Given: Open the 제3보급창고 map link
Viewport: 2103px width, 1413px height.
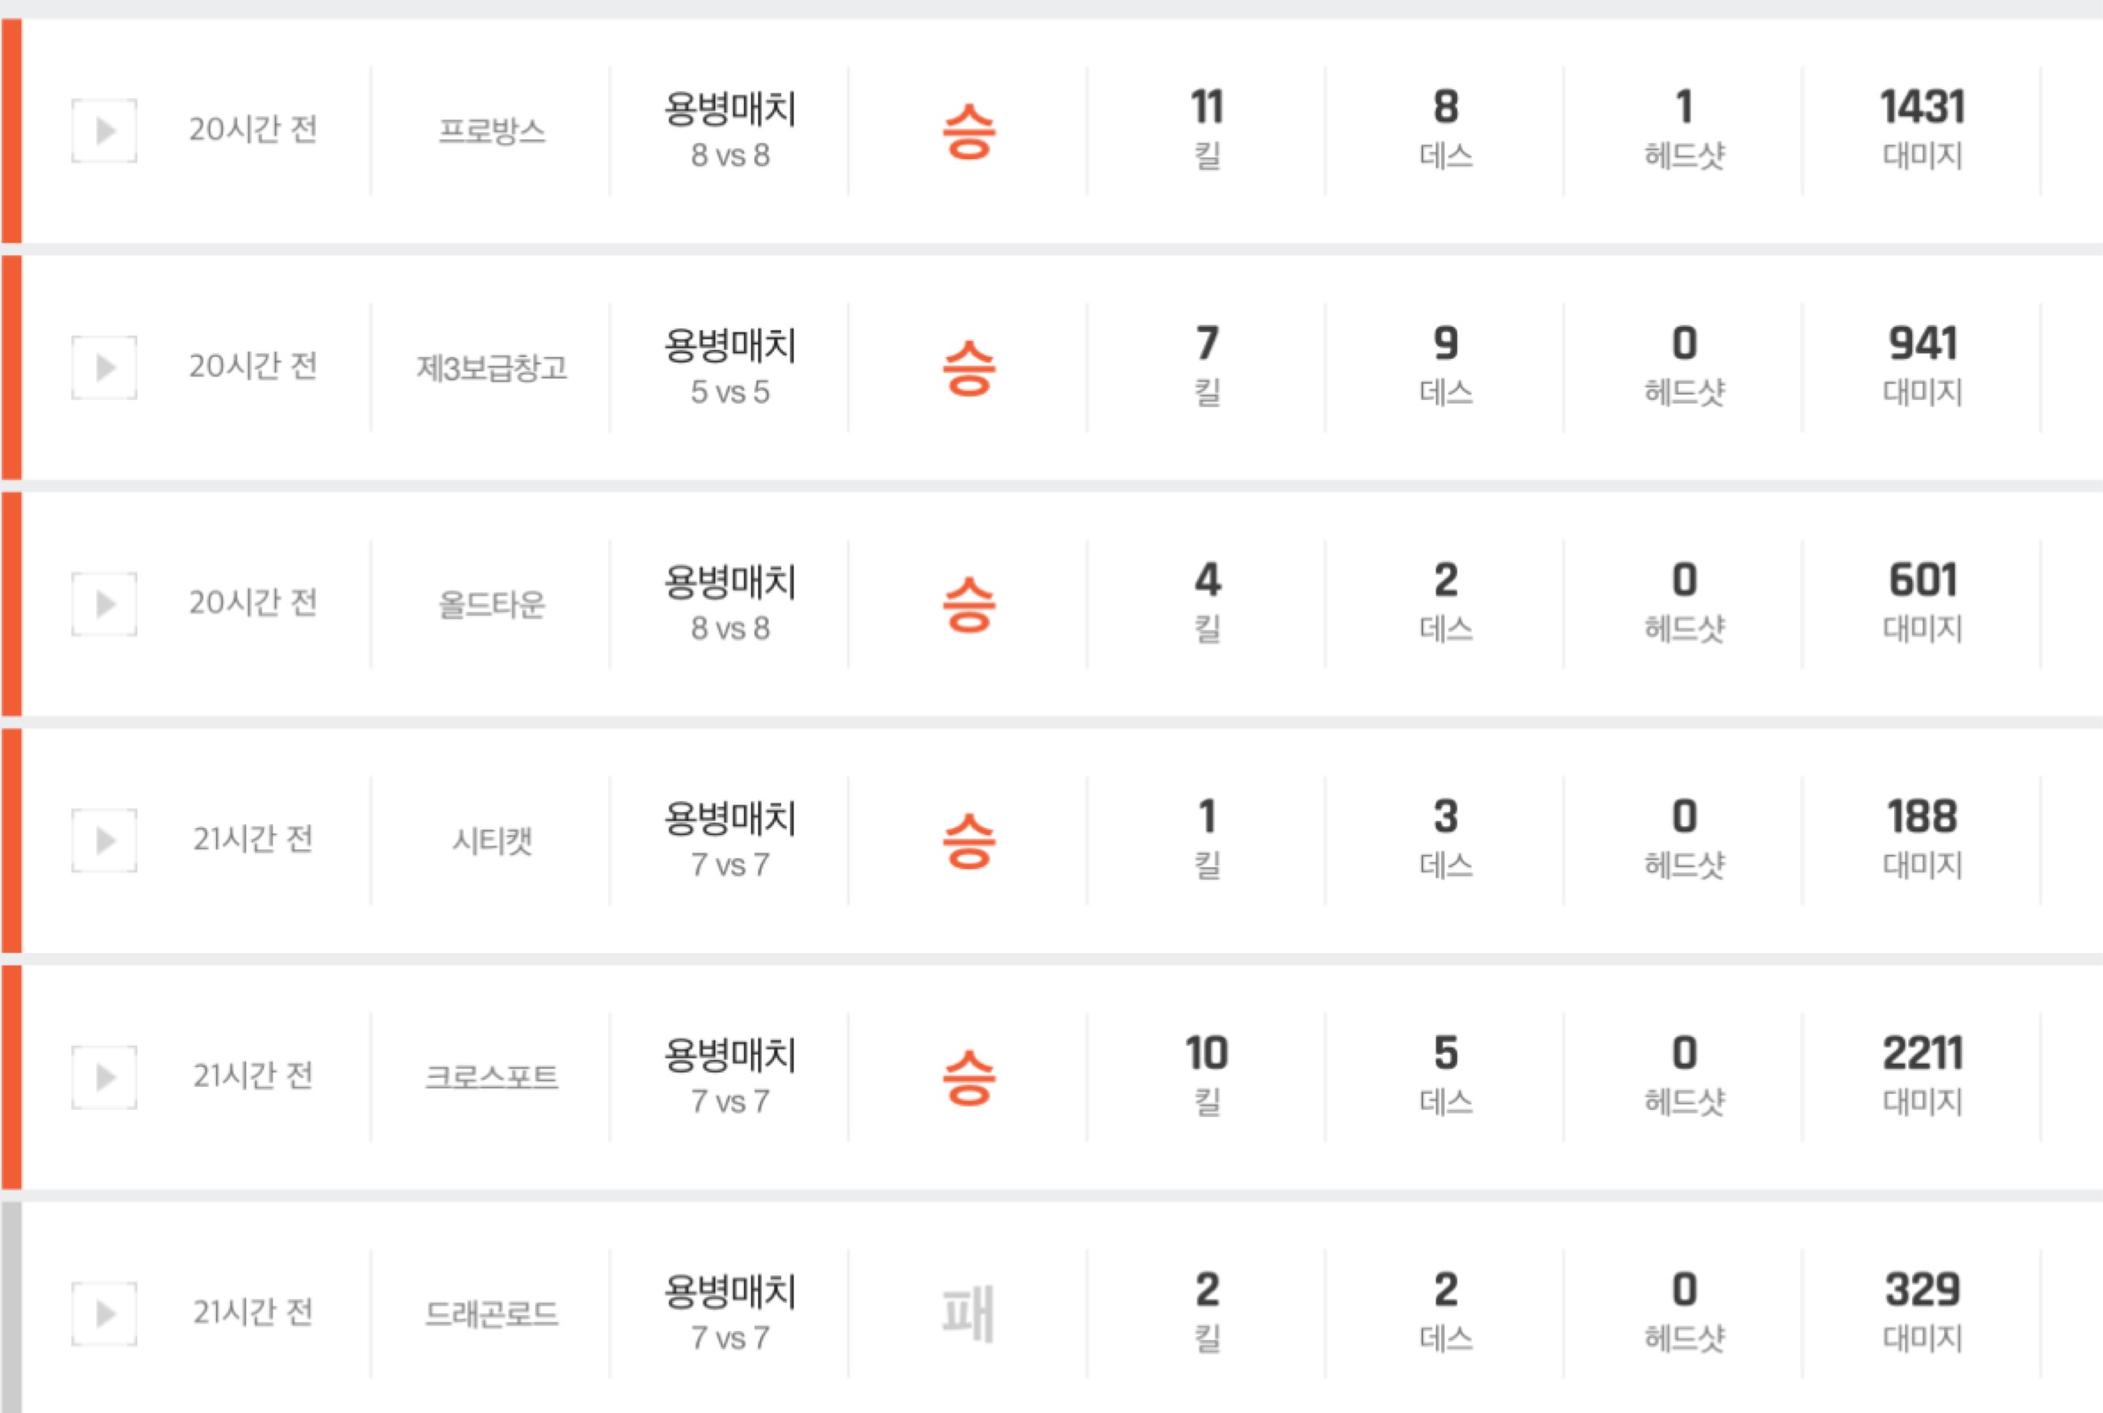Looking at the screenshot, I should coord(491,367).
